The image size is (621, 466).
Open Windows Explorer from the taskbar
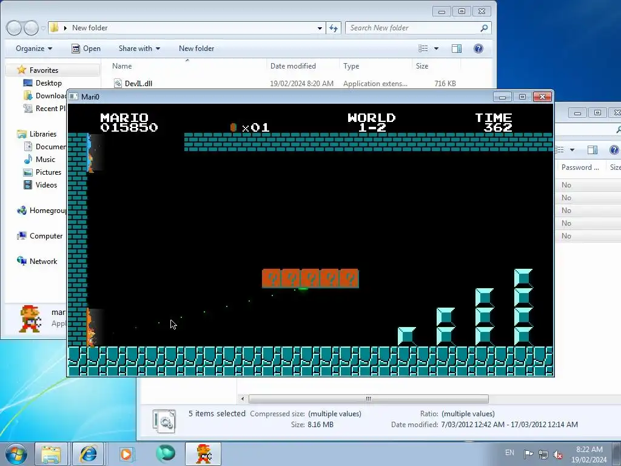pos(51,454)
